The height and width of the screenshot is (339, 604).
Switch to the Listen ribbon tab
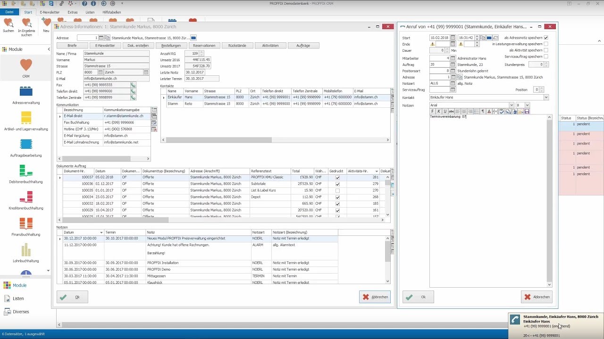pyautogui.click(x=90, y=12)
